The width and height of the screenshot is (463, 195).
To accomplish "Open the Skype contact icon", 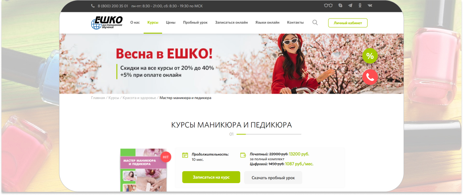I will 340,6.
